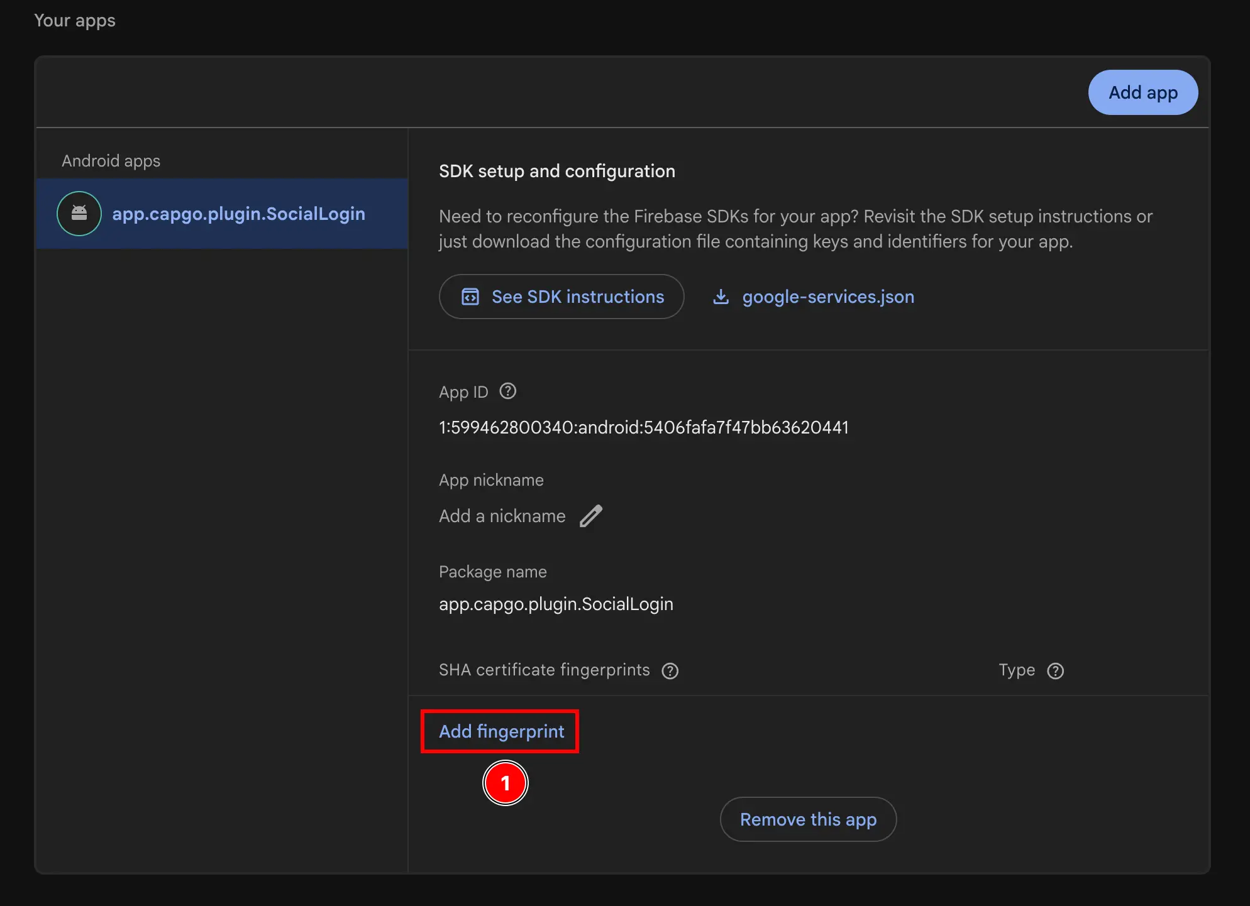Select the App ID value text
Screen dimensions: 1250x906
tap(643, 427)
